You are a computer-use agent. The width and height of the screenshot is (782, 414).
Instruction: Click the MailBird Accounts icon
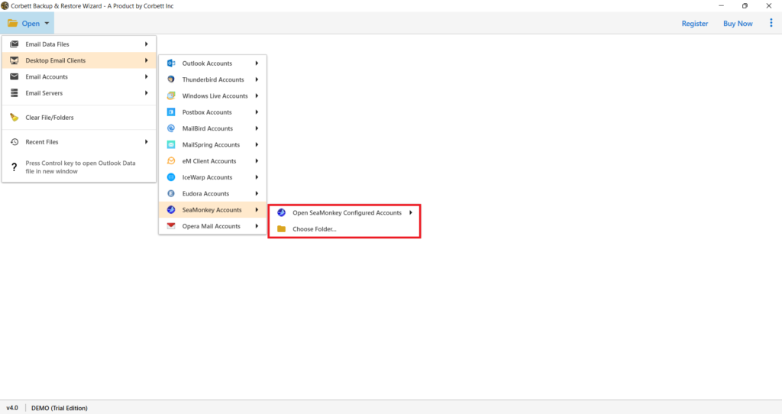[171, 128]
